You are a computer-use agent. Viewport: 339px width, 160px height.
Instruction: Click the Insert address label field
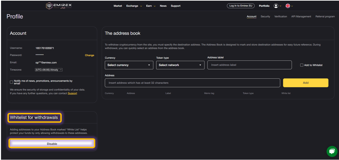click(x=250, y=65)
